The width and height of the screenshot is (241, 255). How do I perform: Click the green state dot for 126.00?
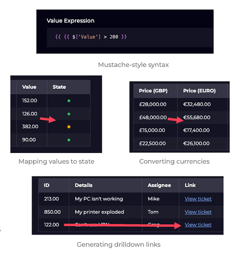coord(69,114)
